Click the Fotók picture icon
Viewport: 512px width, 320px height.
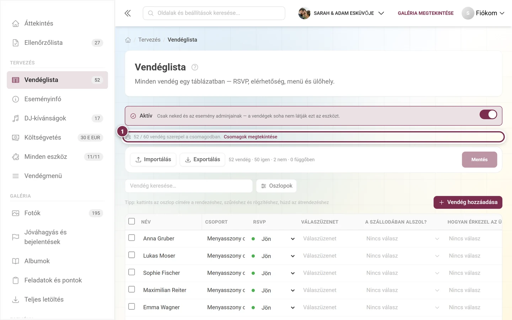click(16, 213)
